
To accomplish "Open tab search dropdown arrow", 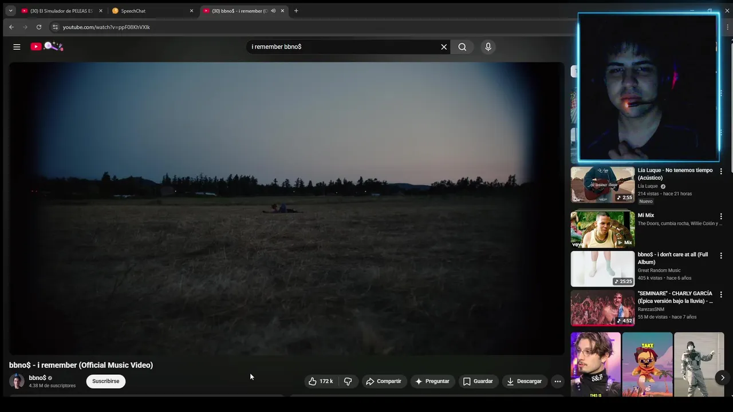I will [10, 11].
